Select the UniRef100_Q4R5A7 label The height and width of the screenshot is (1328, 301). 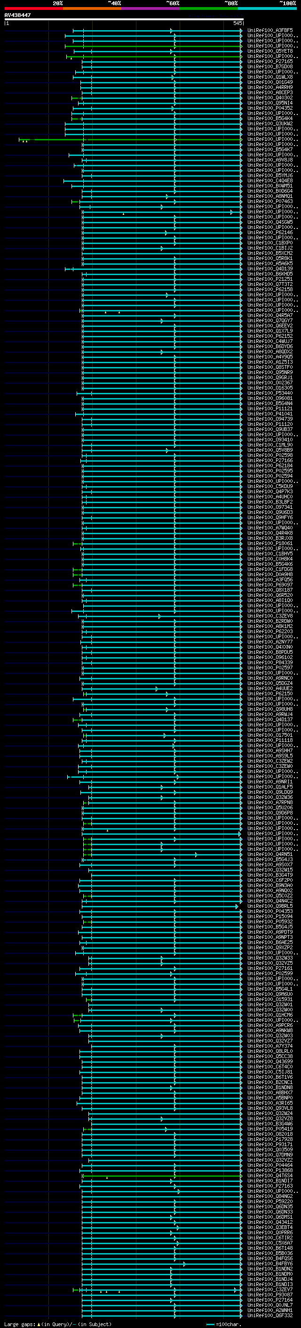(x=270, y=316)
